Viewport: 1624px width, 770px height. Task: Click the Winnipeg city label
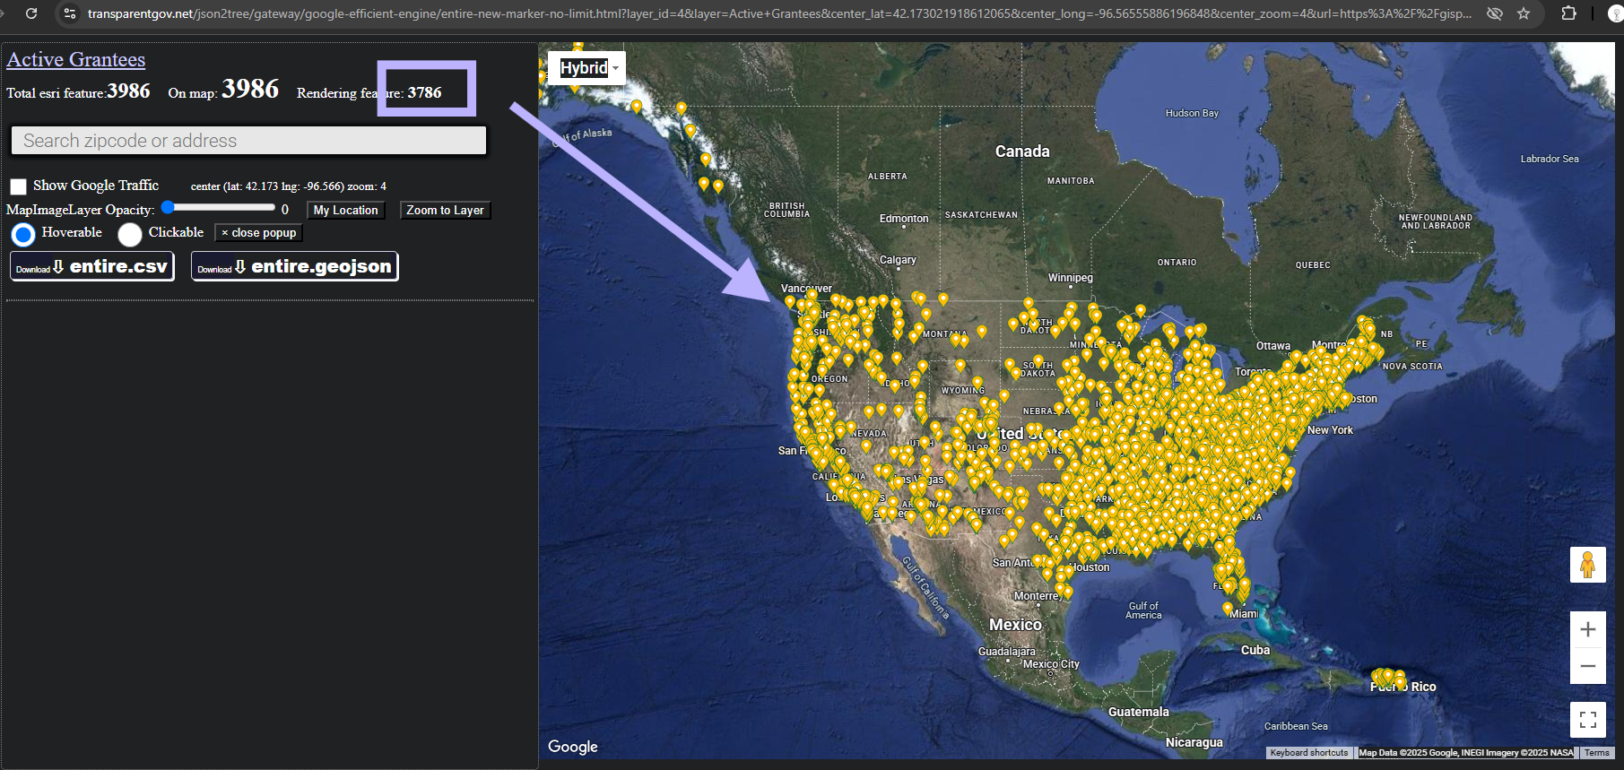tap(1071, 278)
